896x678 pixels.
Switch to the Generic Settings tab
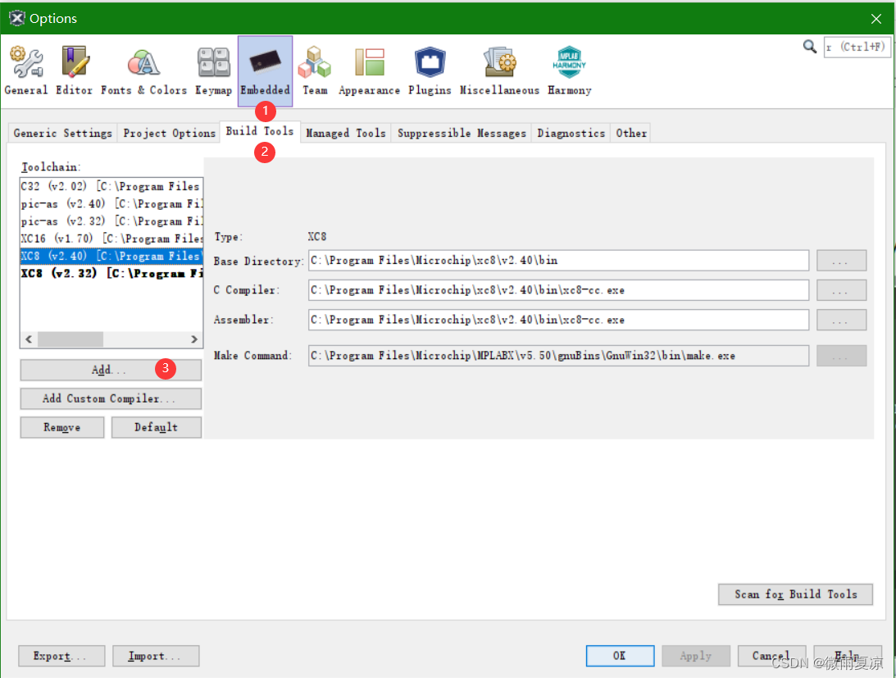(x=63, y=133)
